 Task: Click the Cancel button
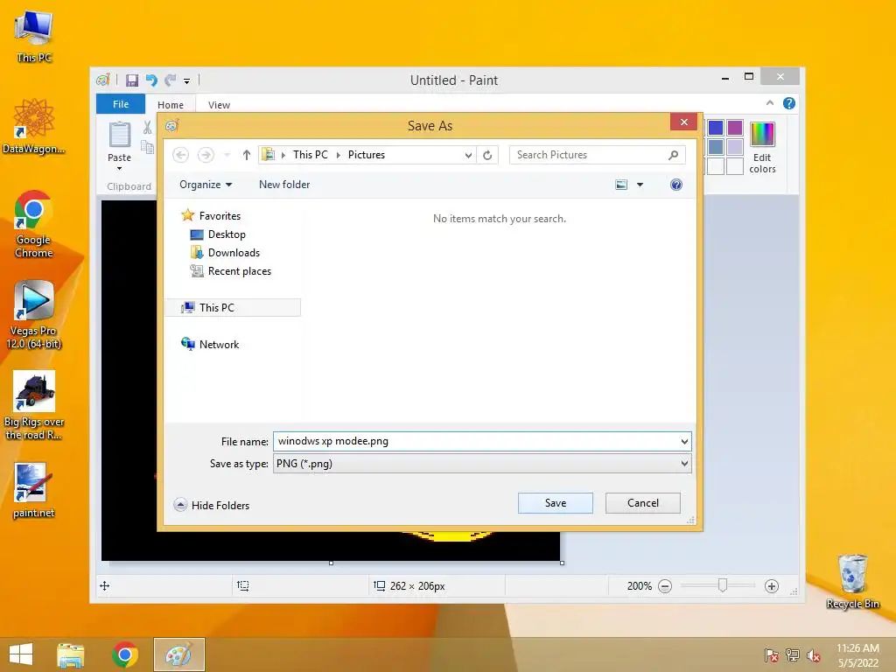point(643,503)
